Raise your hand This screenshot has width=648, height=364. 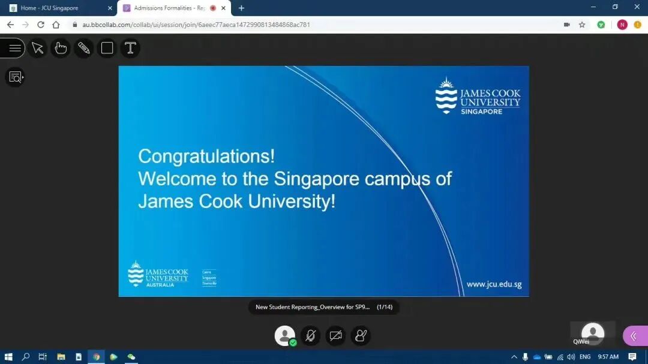[361, 335]
